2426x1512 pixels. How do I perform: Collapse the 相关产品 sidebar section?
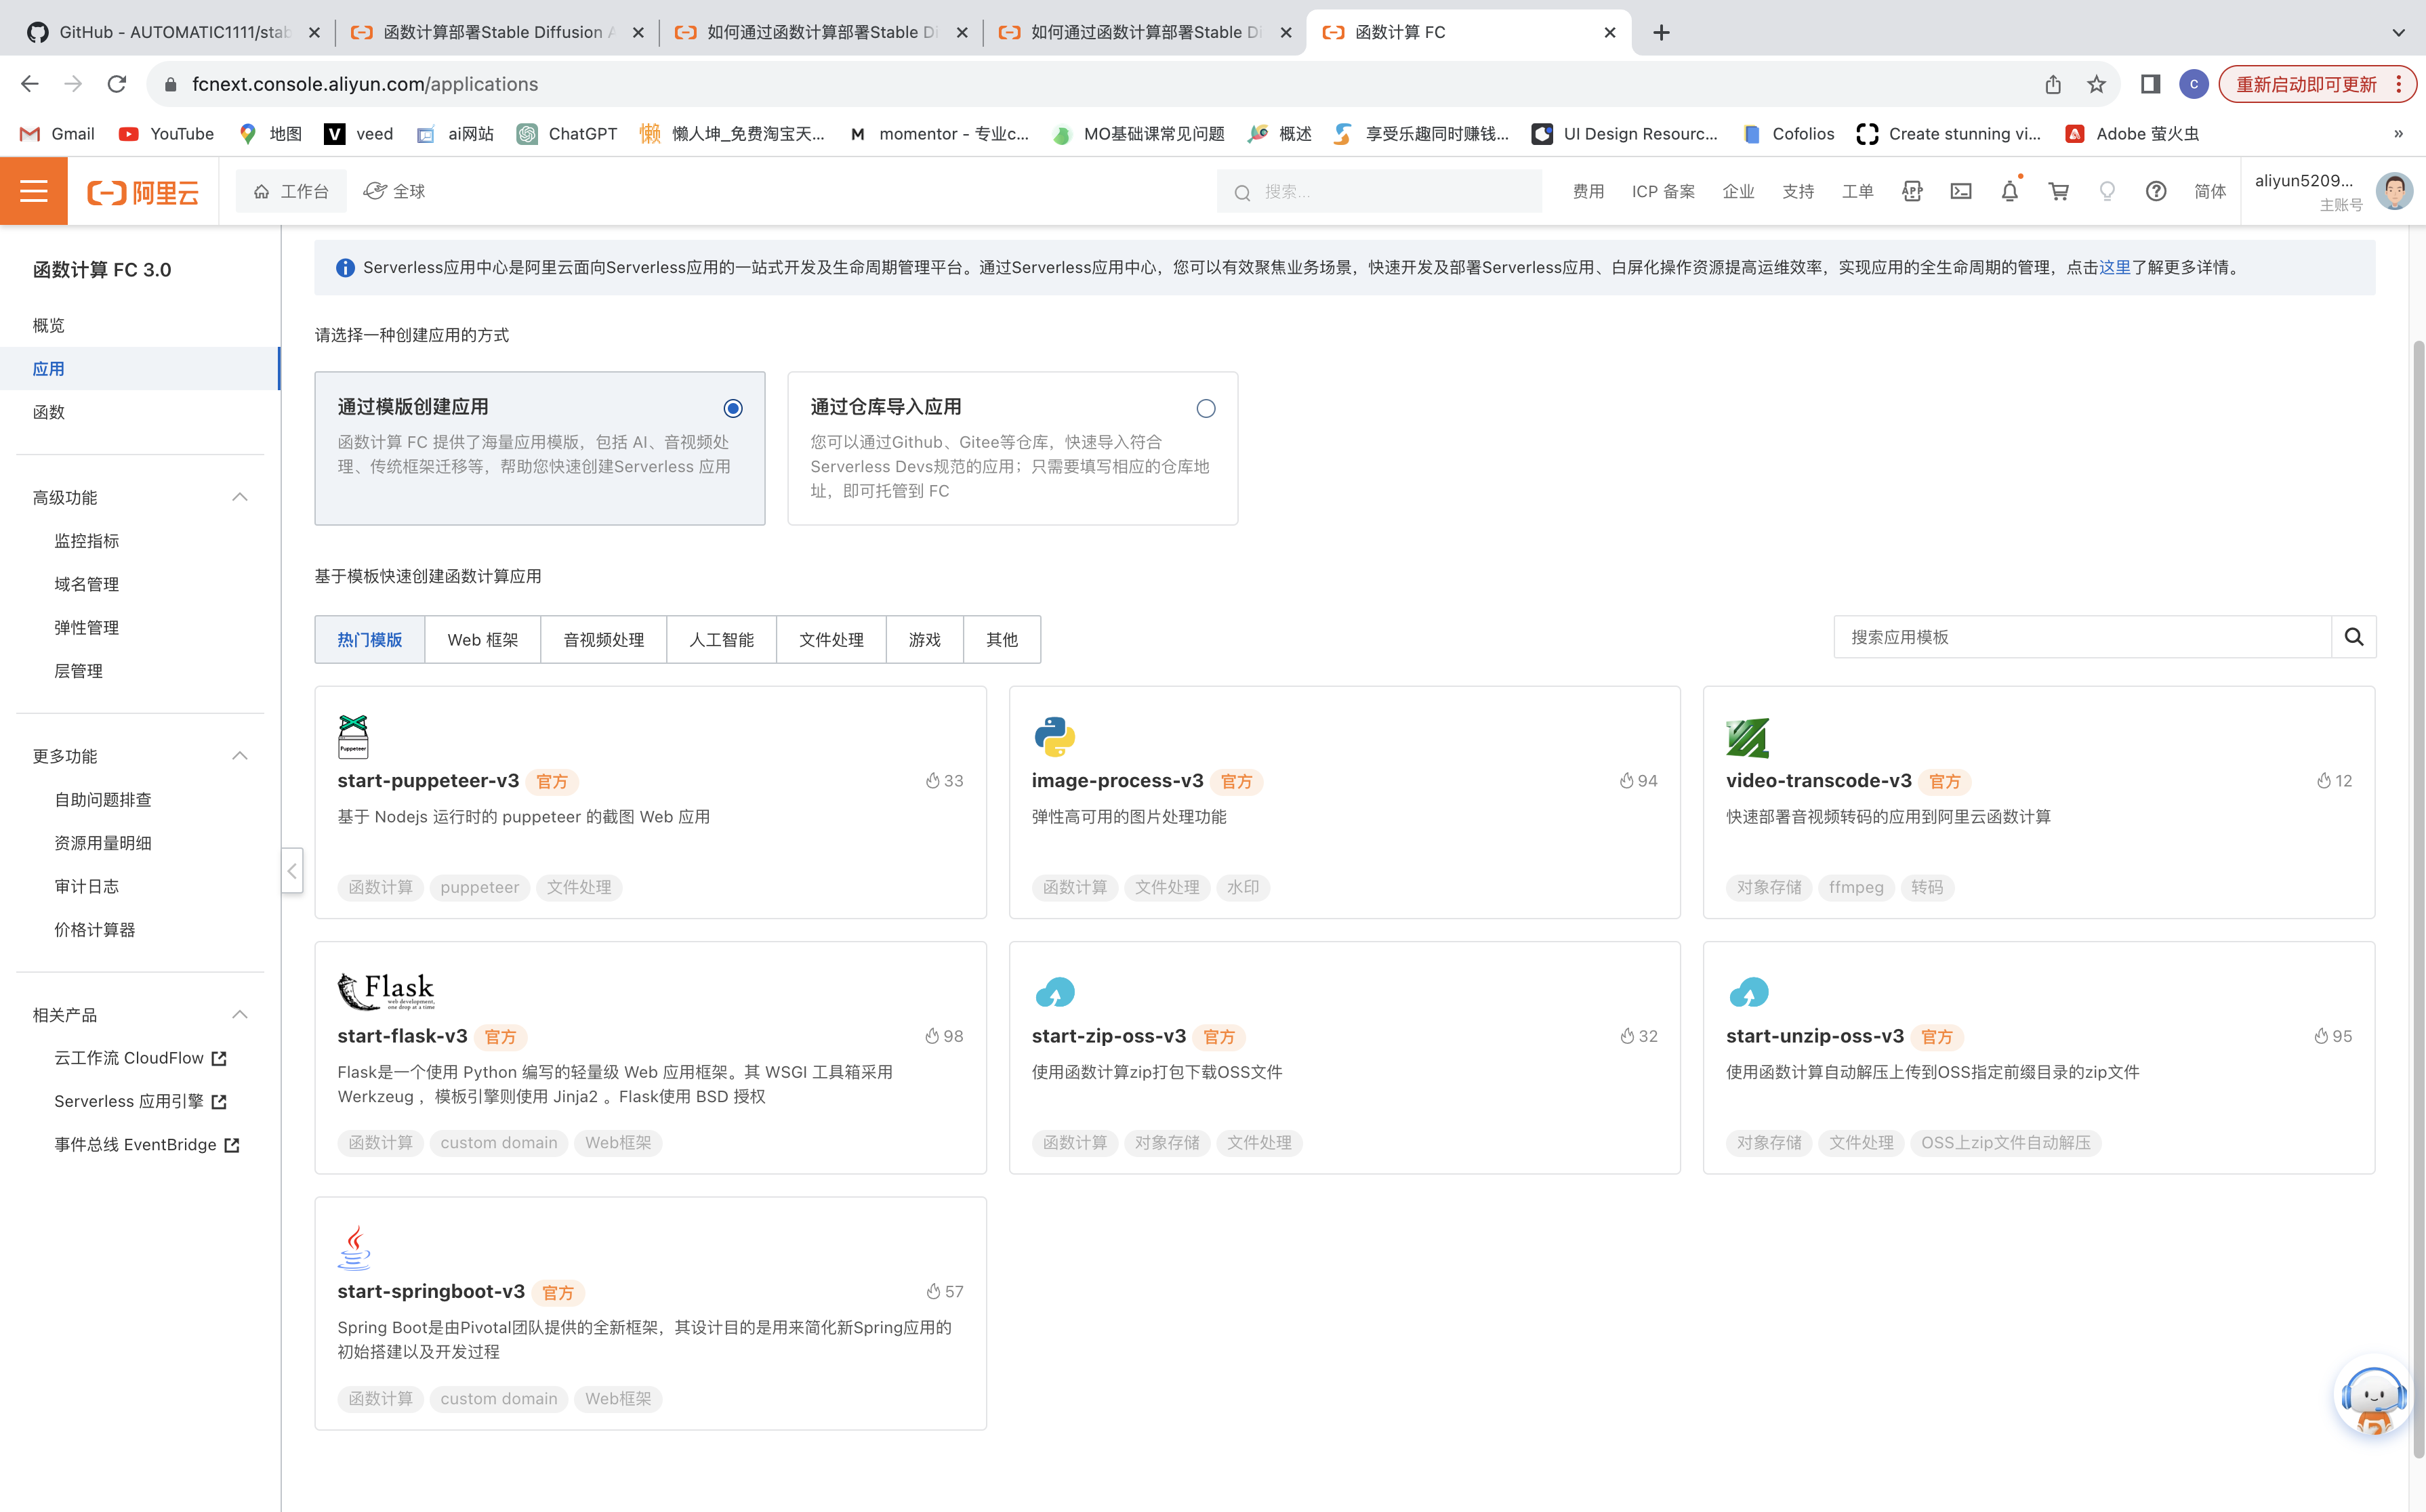(x=240, y=1014)
